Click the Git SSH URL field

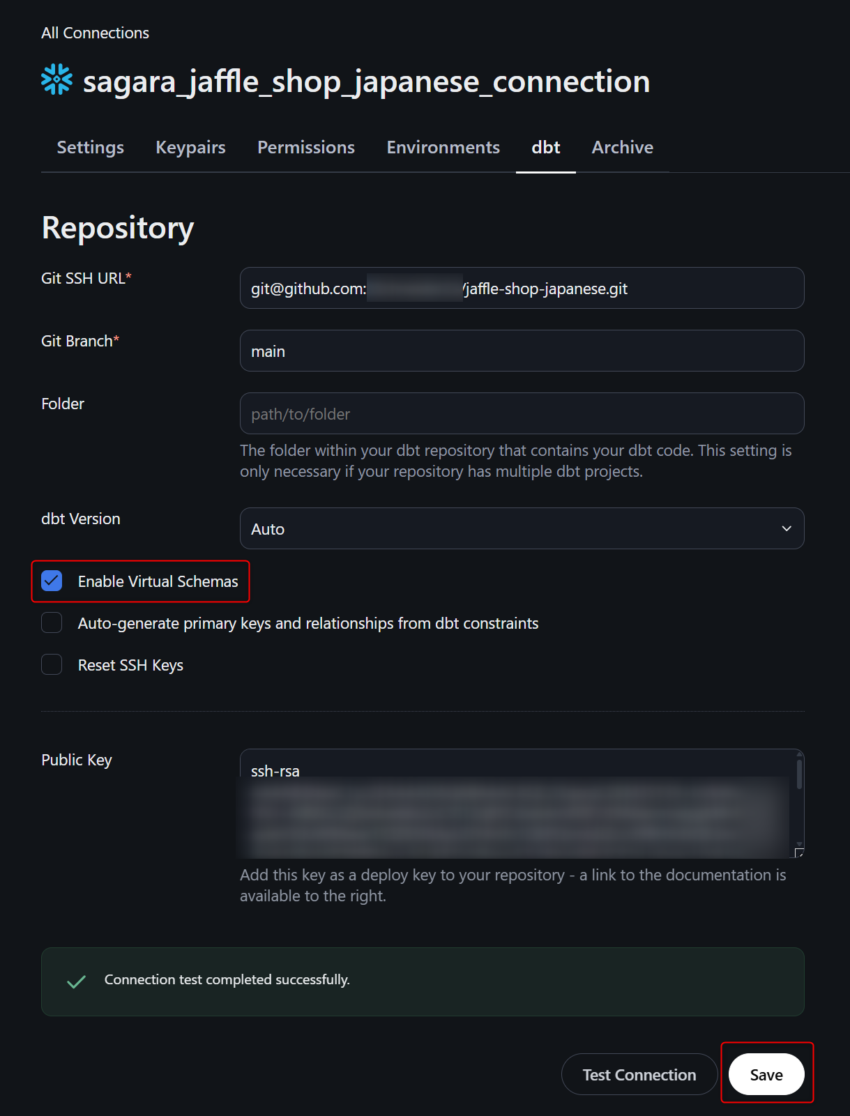(x=521, y=288)
